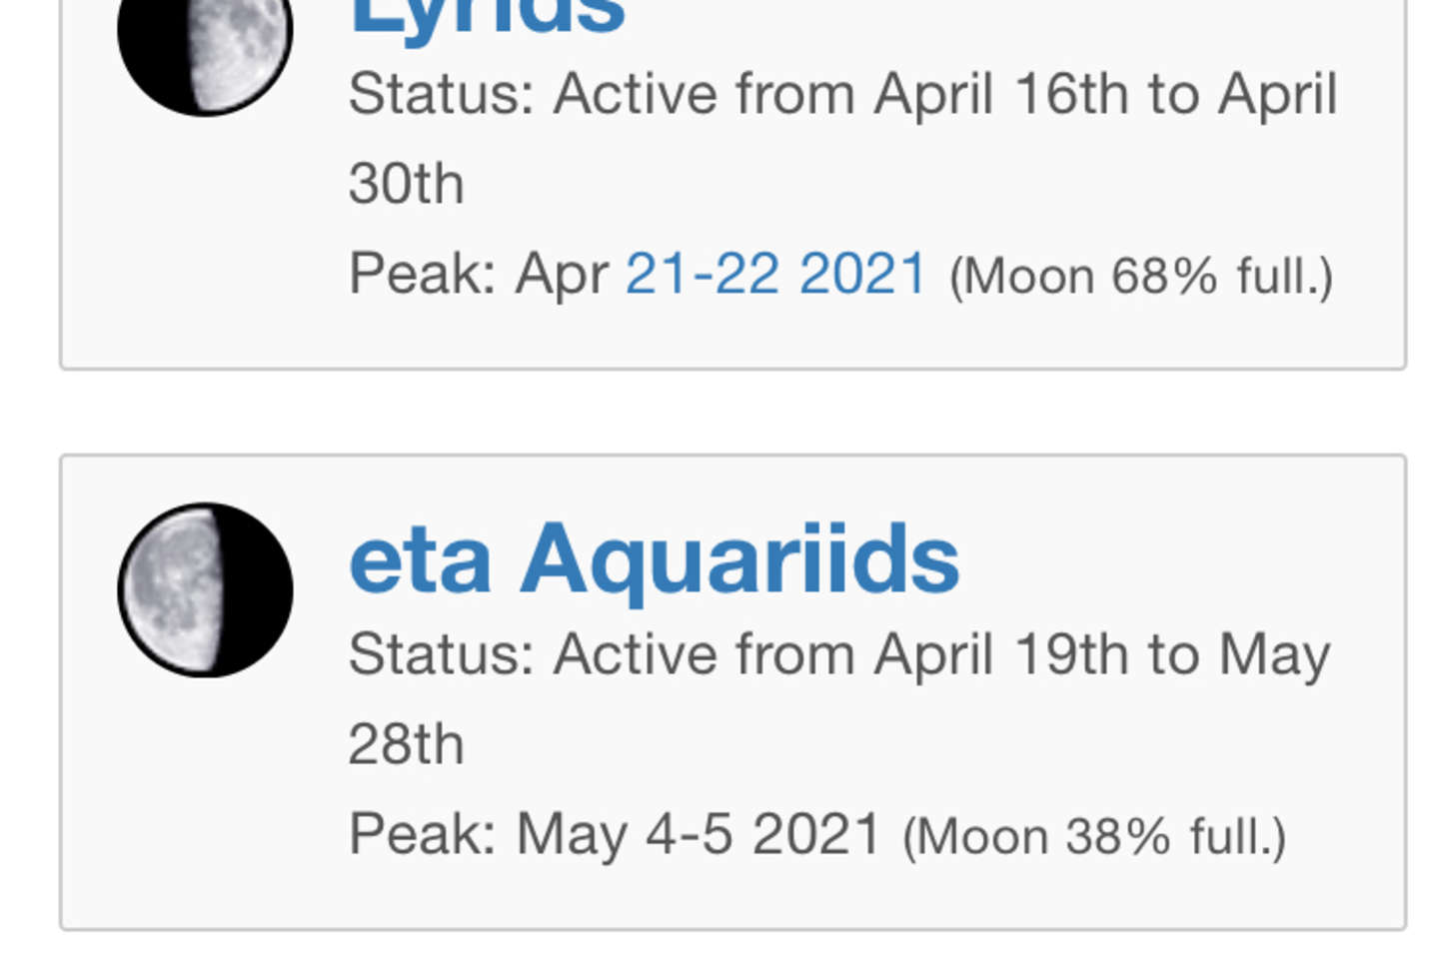Click the 'Moon 68% full' note
The width and height of the screenshot is (1439, 959).
tap(1141, 277)
